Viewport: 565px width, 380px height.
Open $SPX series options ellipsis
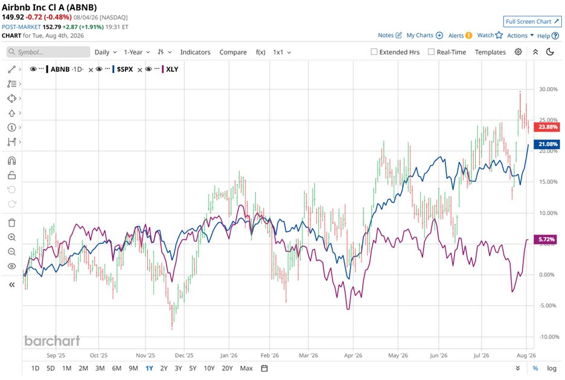coord(107,69)
